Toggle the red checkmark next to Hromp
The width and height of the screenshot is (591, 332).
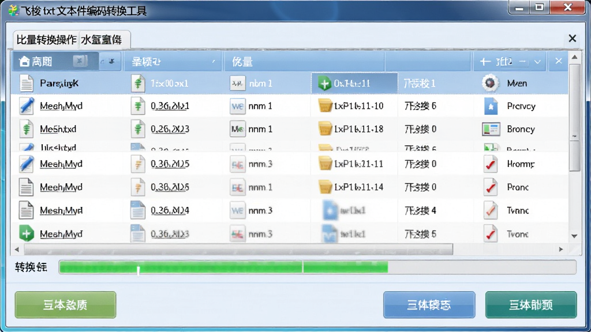(x=491, y=164)
